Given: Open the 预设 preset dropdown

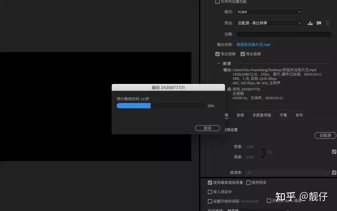Looking at the screenshot, I should point(269,23).
